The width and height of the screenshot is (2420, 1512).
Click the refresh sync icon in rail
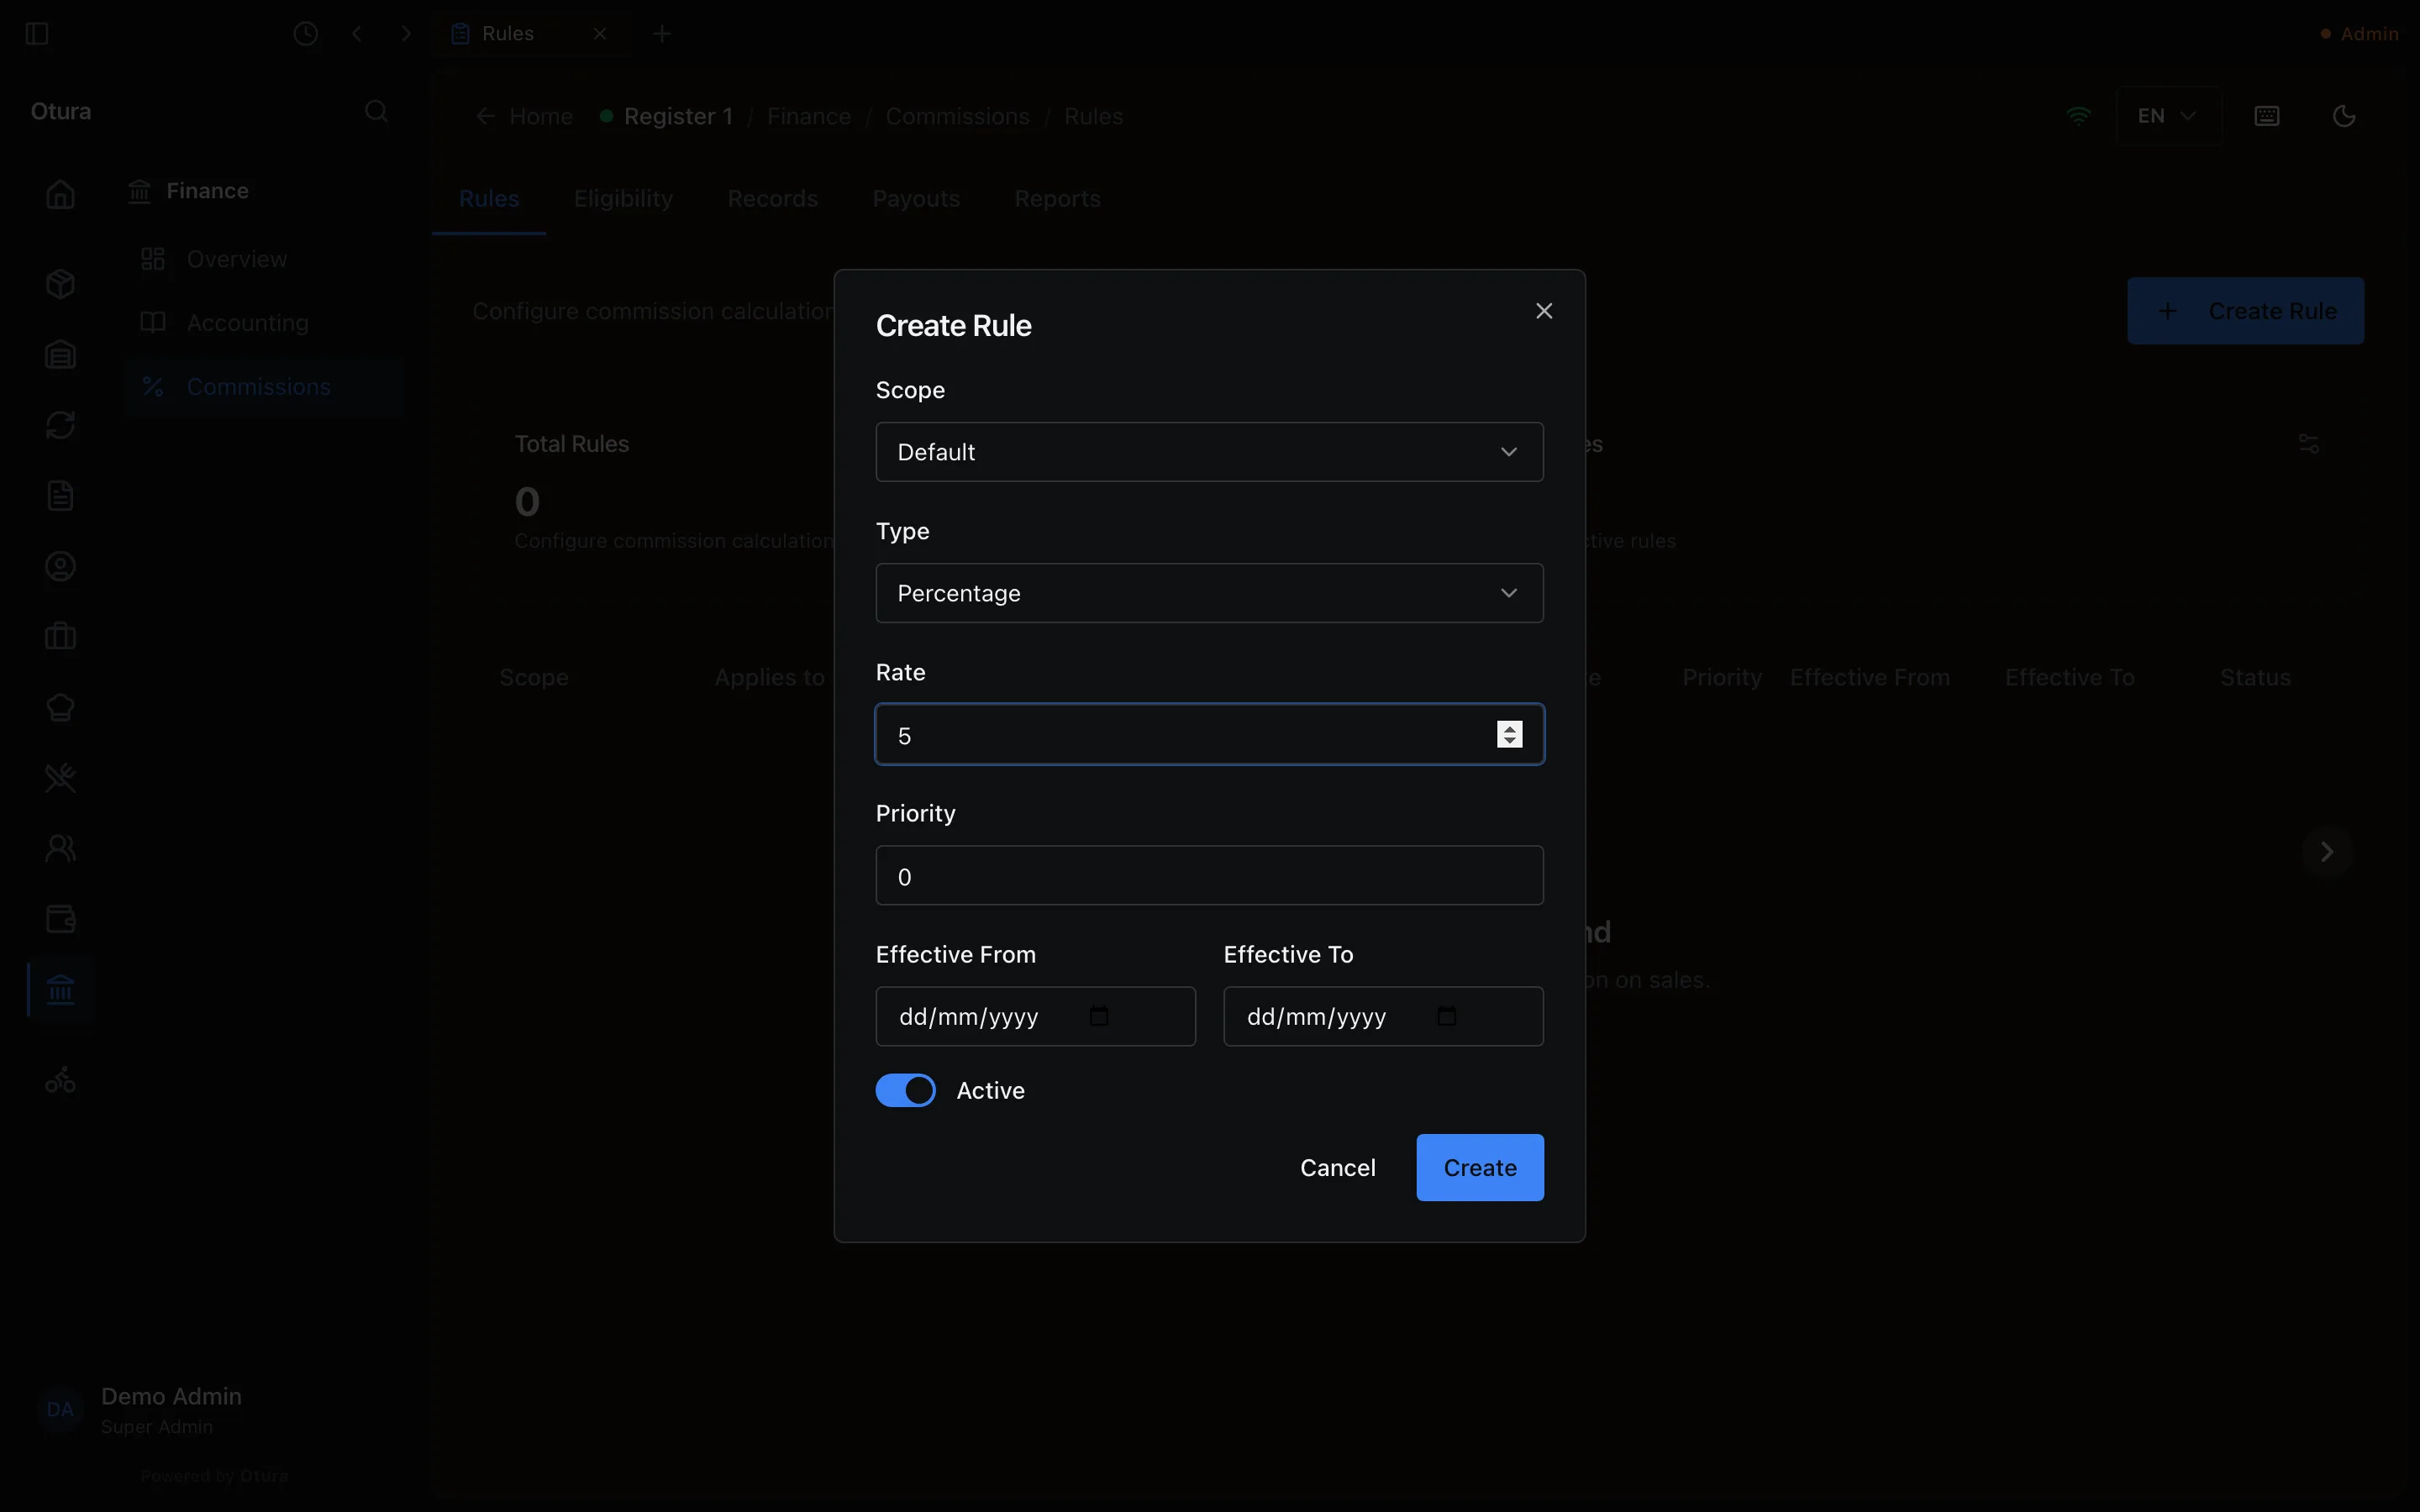tap(60, 425)
